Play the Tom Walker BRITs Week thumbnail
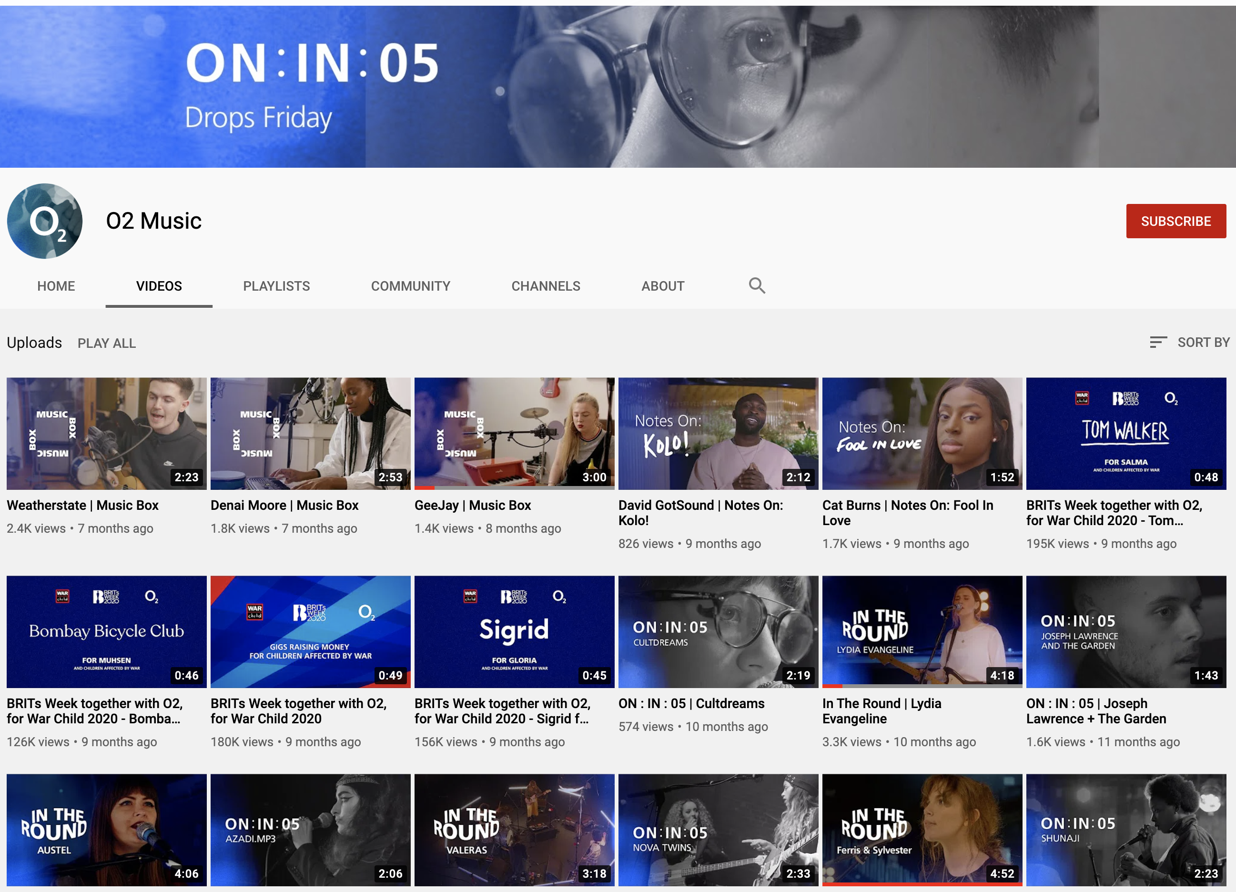Screen dimensions: 1236x892 pos(1126,433)
